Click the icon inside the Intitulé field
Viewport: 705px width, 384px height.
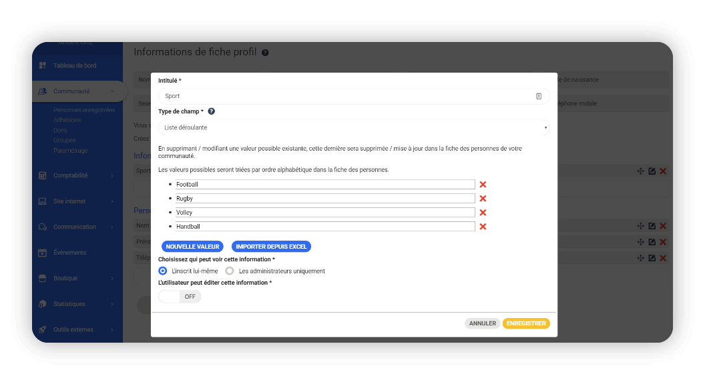pyautogui.click(x=539, y=96)
